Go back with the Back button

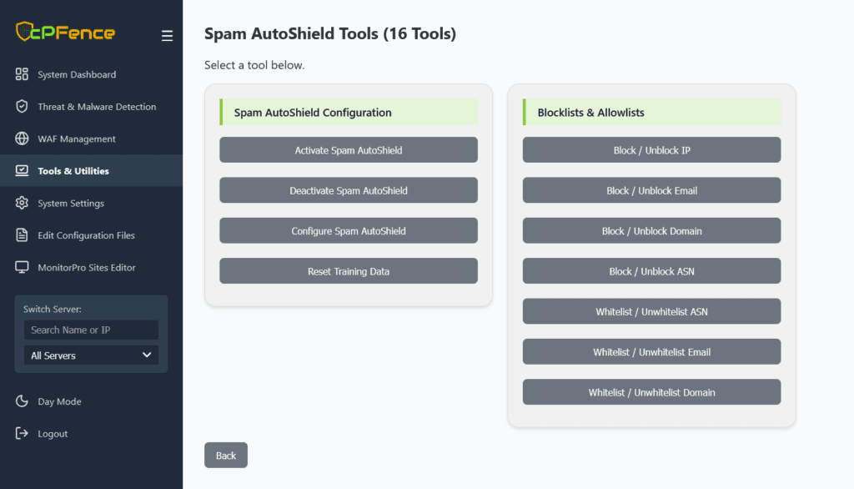pos(226,456)
